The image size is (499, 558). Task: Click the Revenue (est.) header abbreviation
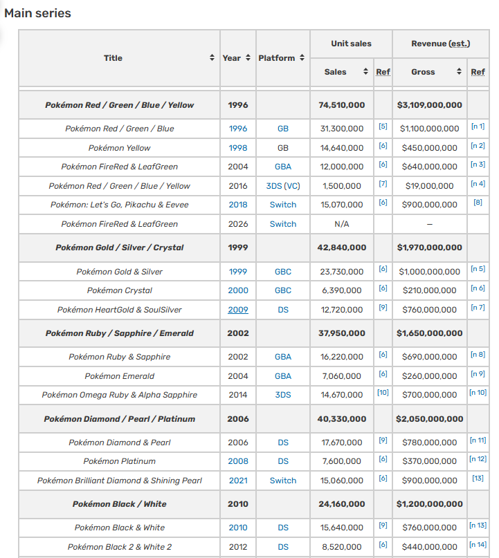(x=459, y=44)
